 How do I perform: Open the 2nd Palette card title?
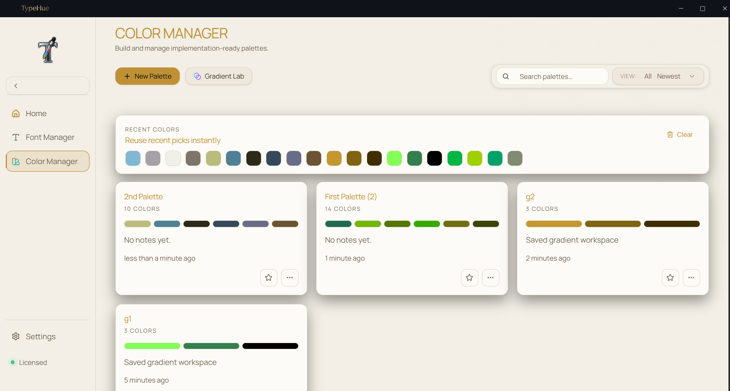[143, 197]
